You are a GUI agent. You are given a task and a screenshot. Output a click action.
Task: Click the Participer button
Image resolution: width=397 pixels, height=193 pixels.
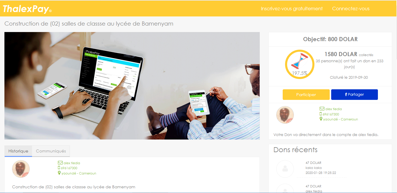(306, 95)
